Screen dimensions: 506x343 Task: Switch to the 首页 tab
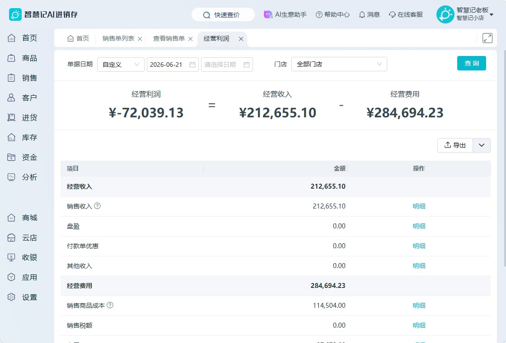point(78,38)
